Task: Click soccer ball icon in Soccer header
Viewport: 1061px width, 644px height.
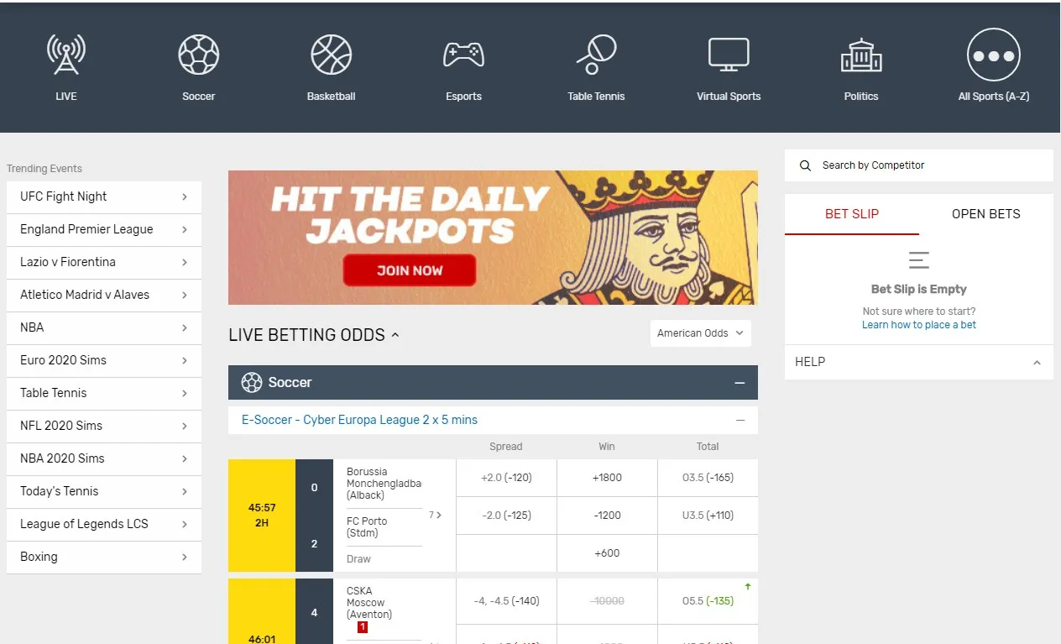Action: point(251,382)
